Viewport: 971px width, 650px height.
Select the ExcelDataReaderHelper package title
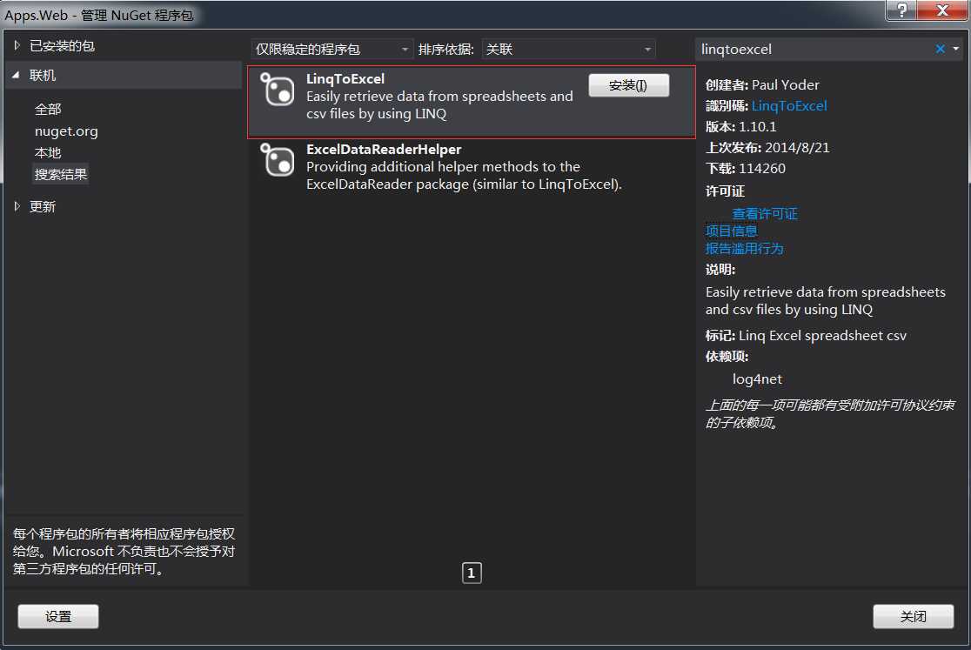click(x=384, y=149)
